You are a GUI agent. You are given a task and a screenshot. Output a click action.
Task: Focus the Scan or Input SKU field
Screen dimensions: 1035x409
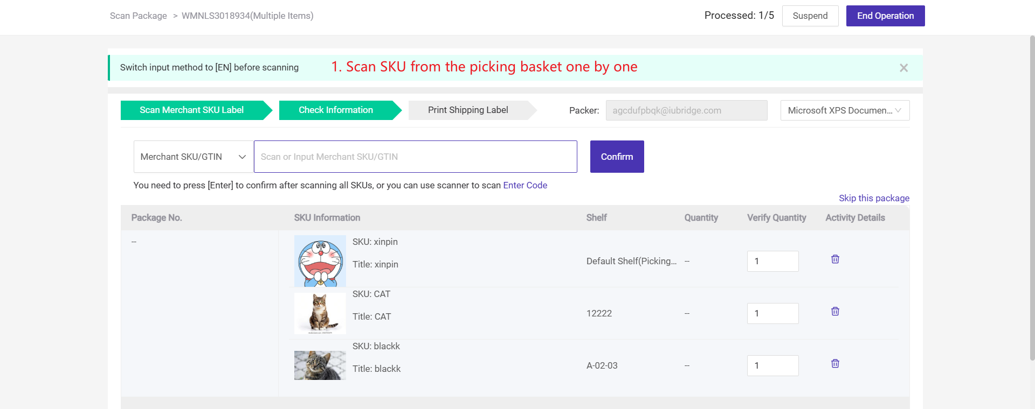pos(415,157)
